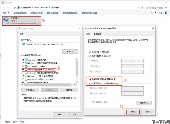Image resolution: width=170 pixels, height=124 pixels.
Task: Click 查看此连接的状态 toolbar command
Action: [x=70, y=13]
